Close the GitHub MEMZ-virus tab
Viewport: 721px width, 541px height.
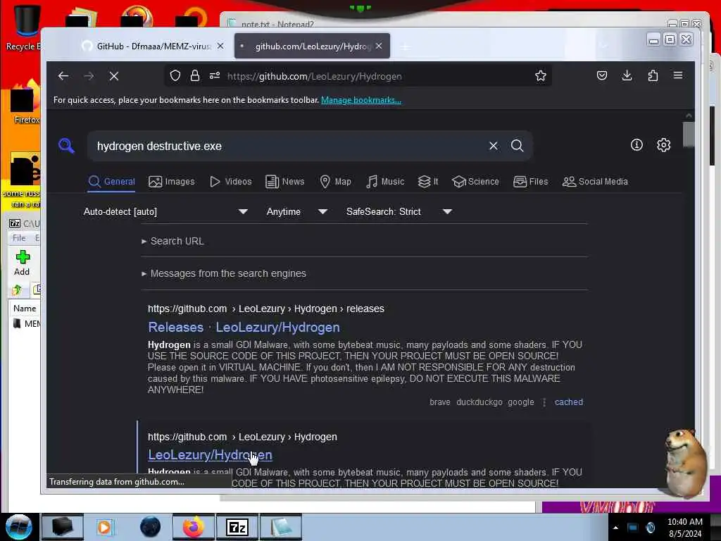pyautogui.click(x=220, y=46)
